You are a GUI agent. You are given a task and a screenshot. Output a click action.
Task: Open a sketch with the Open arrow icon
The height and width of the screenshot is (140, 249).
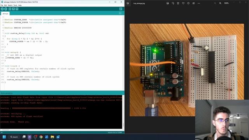tap(13, 9)
